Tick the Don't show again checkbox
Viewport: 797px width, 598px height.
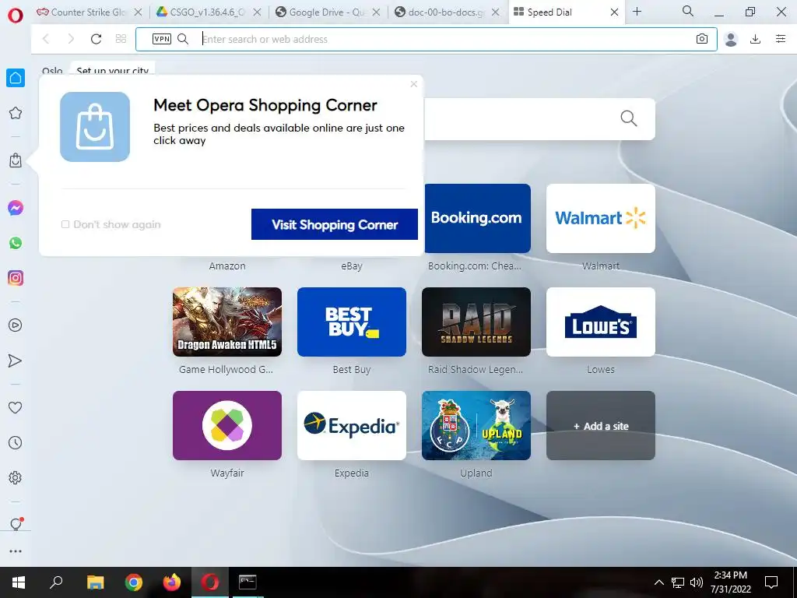pyautogui.click(x=65, y=224)
